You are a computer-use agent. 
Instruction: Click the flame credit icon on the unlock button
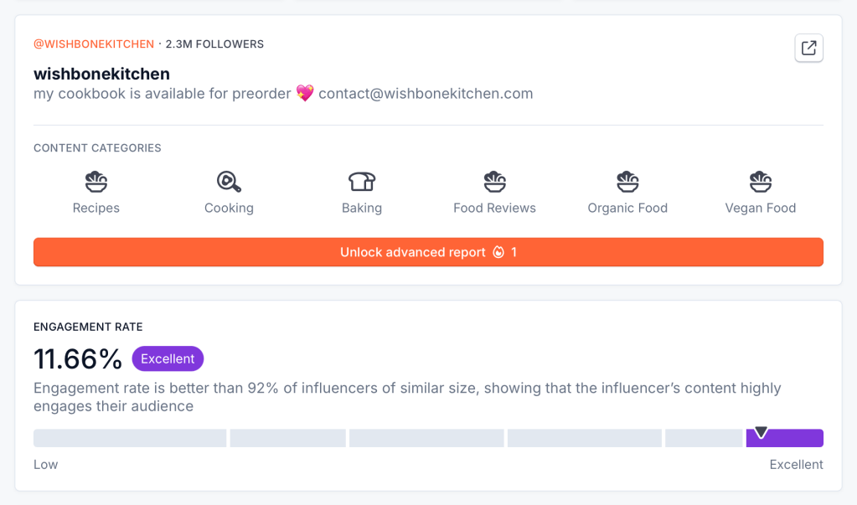click(498, 252)
